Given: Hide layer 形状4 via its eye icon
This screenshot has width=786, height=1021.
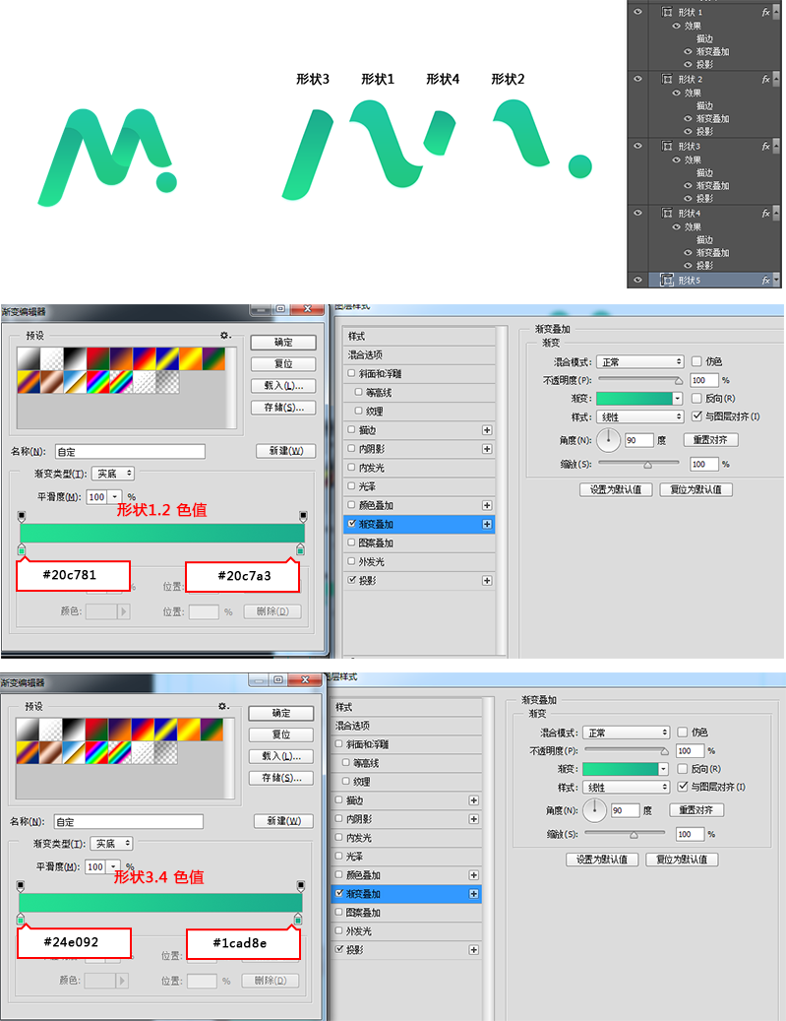Looking at the screenshot, I should click(637, 213).
